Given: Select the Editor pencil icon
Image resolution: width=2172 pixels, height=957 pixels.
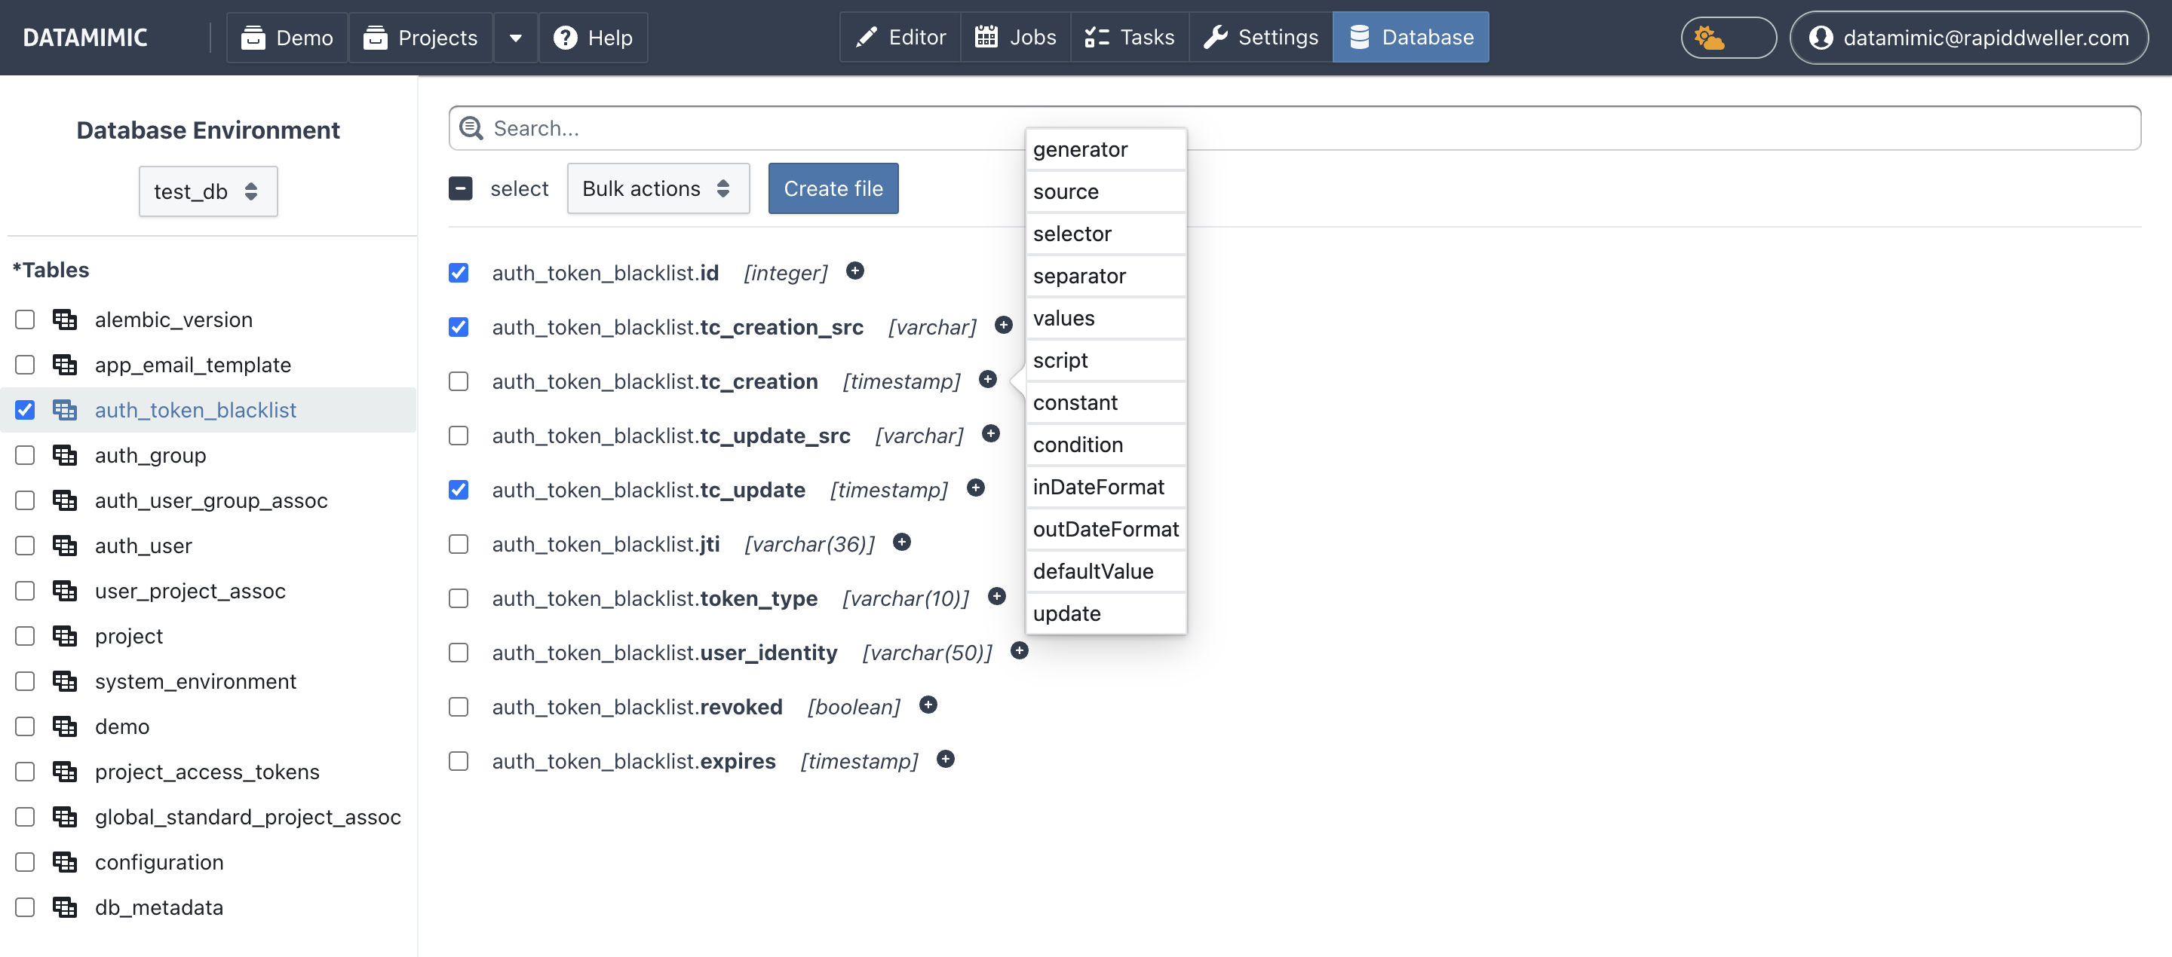Looking at the screenshot, I should point(867,36).
